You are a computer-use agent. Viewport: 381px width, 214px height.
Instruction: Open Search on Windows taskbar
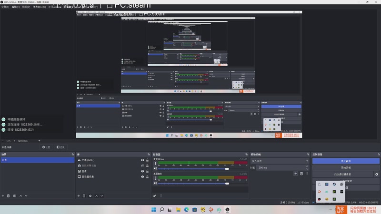162,210
